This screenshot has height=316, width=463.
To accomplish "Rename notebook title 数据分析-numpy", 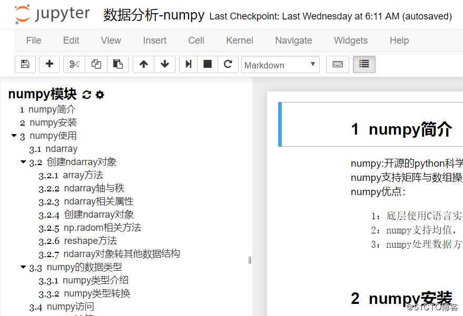I will tap(154, 15).
